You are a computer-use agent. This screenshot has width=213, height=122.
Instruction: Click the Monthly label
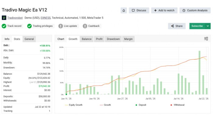(8, 63)
